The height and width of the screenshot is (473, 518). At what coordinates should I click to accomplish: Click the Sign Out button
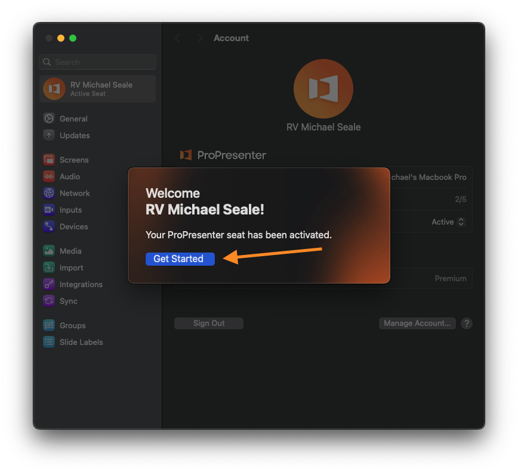pos(209,323)
